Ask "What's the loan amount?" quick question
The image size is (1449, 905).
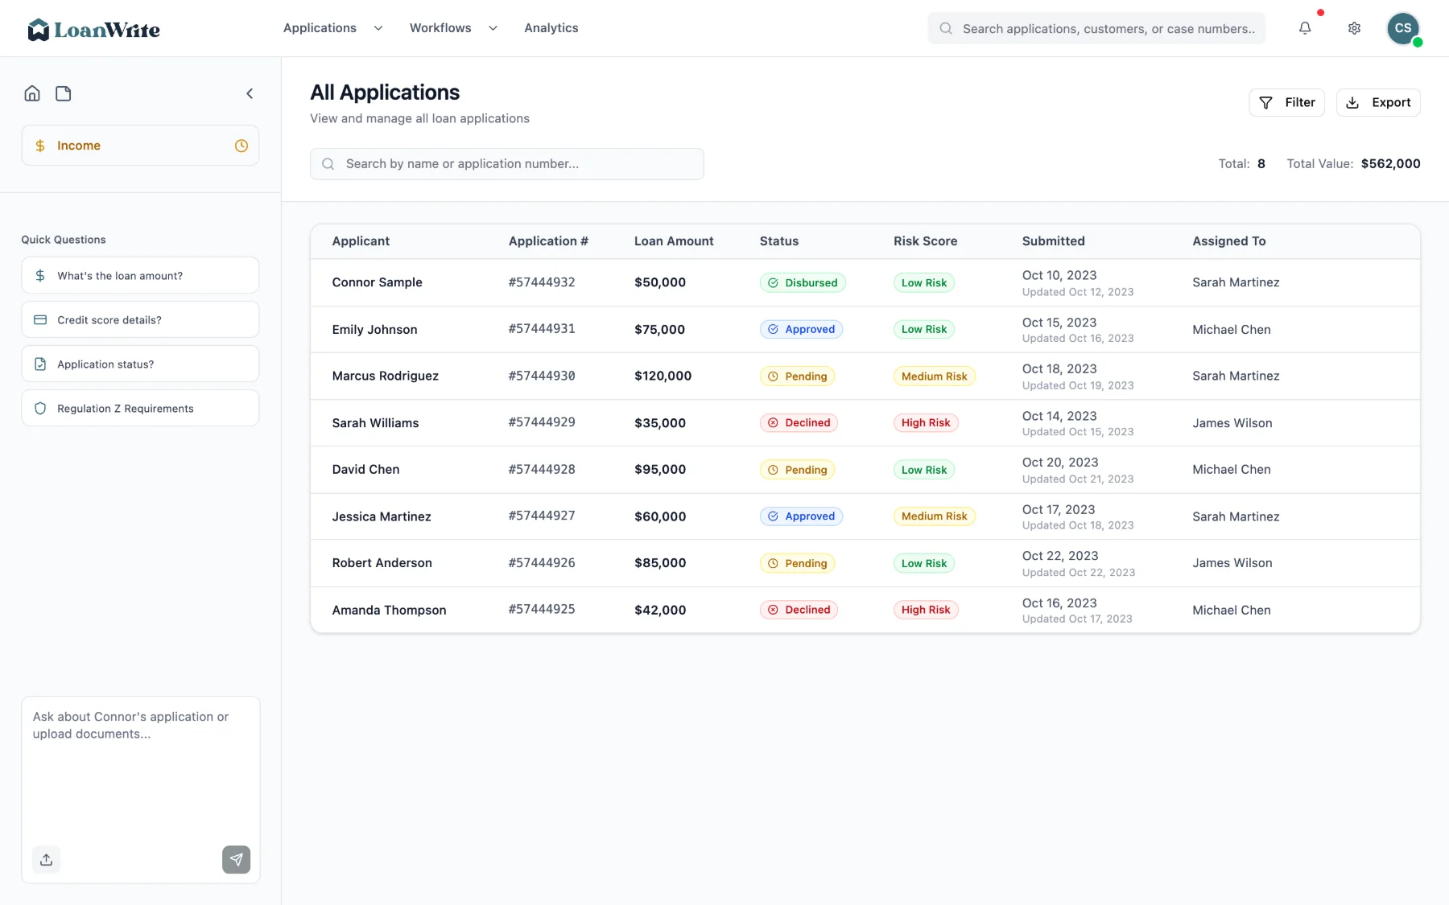(x=140, y=275)
